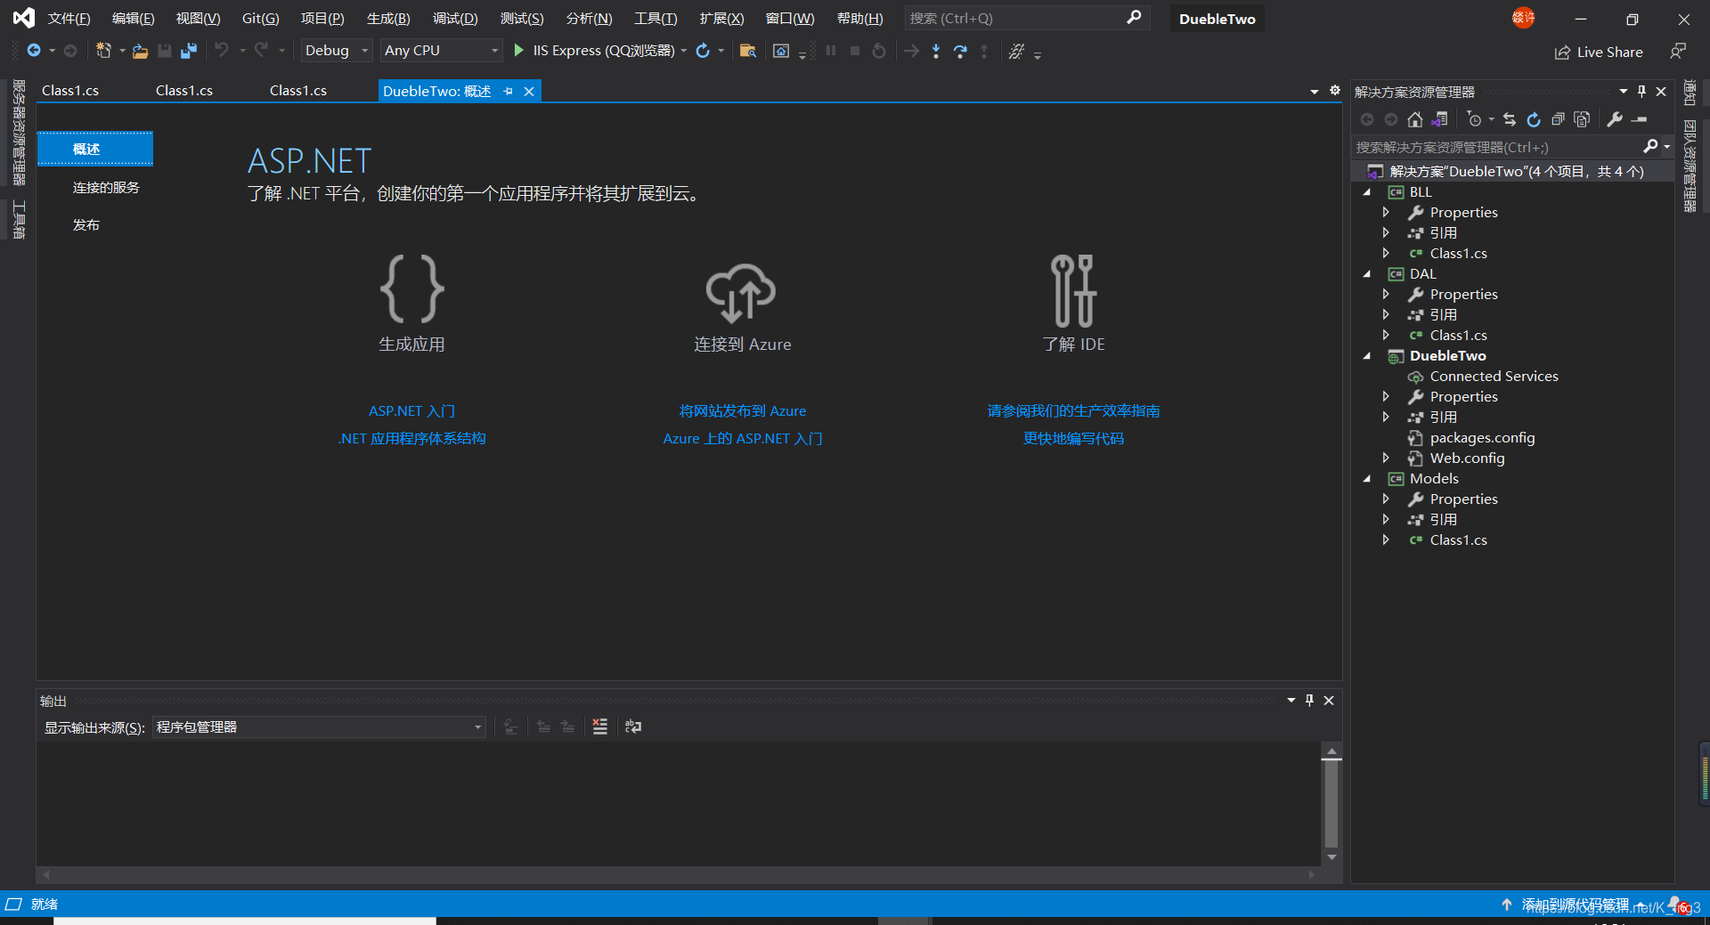Toggle auto-hide pin on Output panel
Screen dimensions: 1710x925
[1309, 701]
